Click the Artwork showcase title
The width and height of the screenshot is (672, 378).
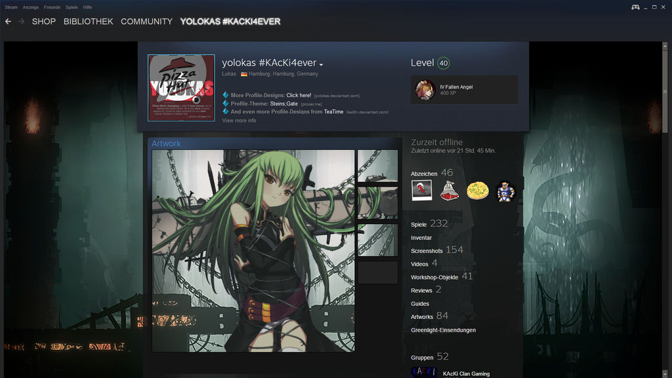(166, 143)
